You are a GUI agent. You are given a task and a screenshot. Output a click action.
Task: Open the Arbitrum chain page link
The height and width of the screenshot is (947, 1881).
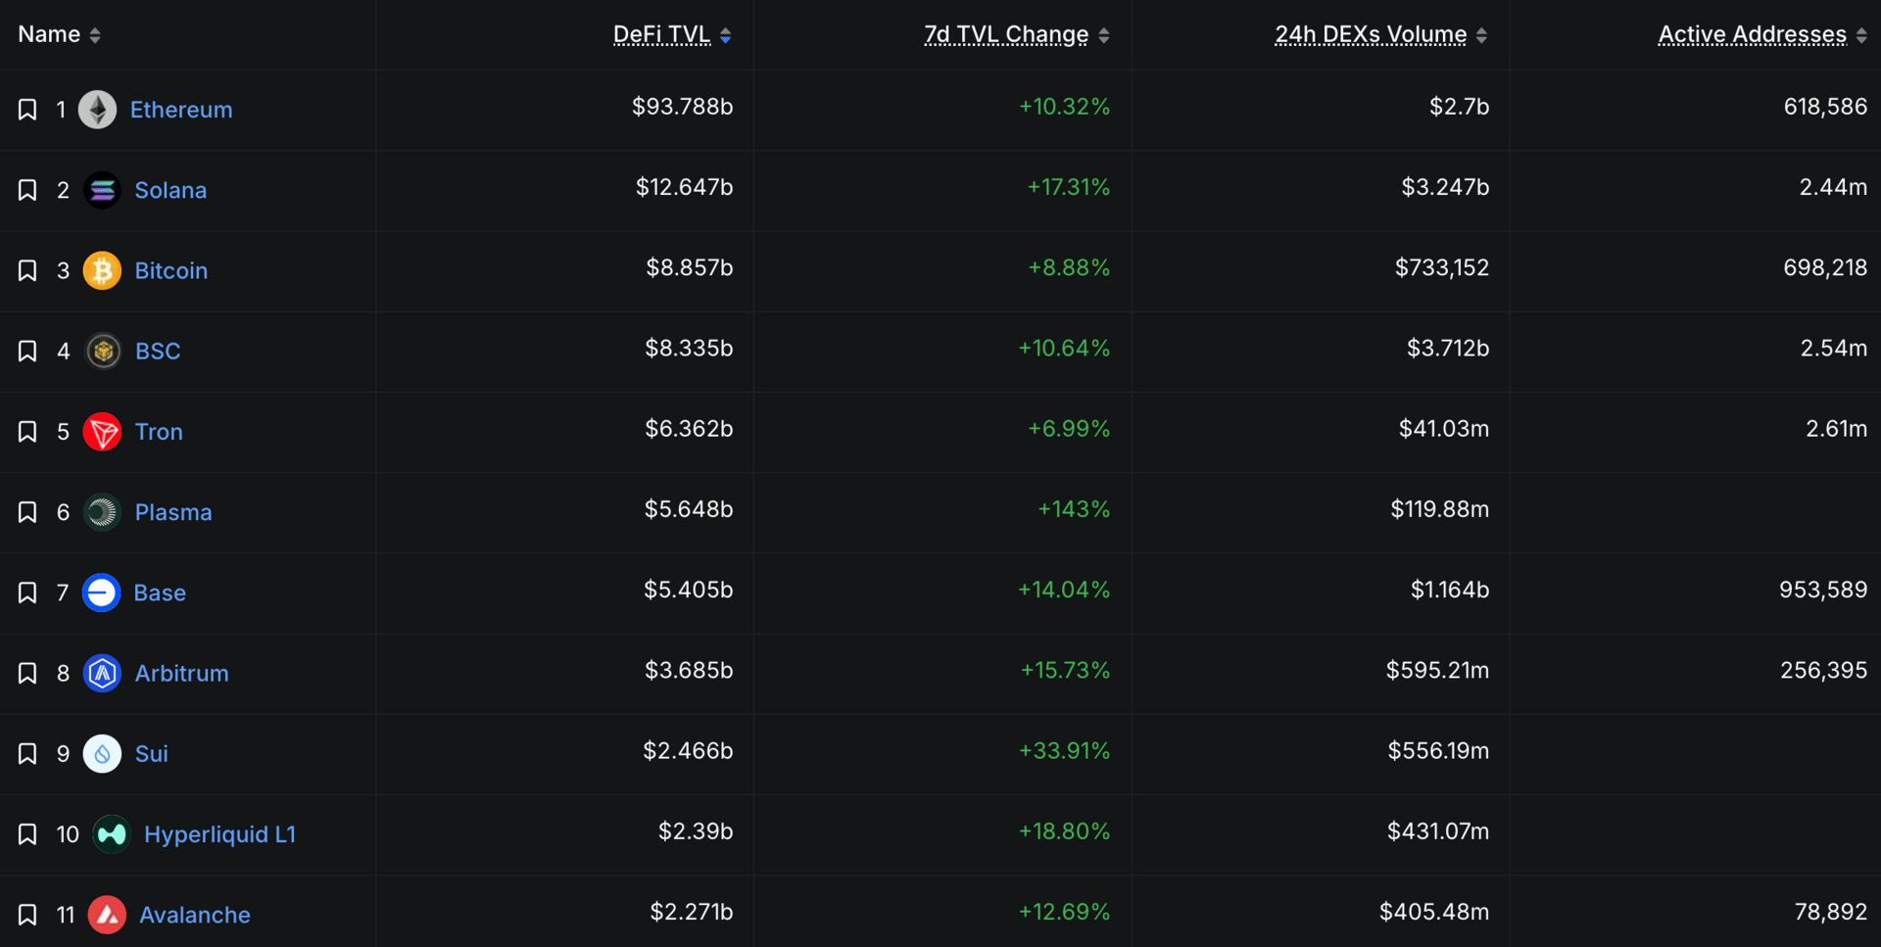point(182,673)
